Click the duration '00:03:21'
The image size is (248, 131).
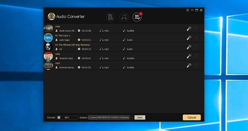tap(86, 40)
